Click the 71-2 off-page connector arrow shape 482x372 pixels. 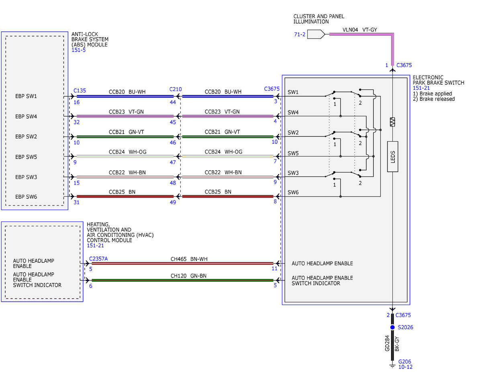317,35
